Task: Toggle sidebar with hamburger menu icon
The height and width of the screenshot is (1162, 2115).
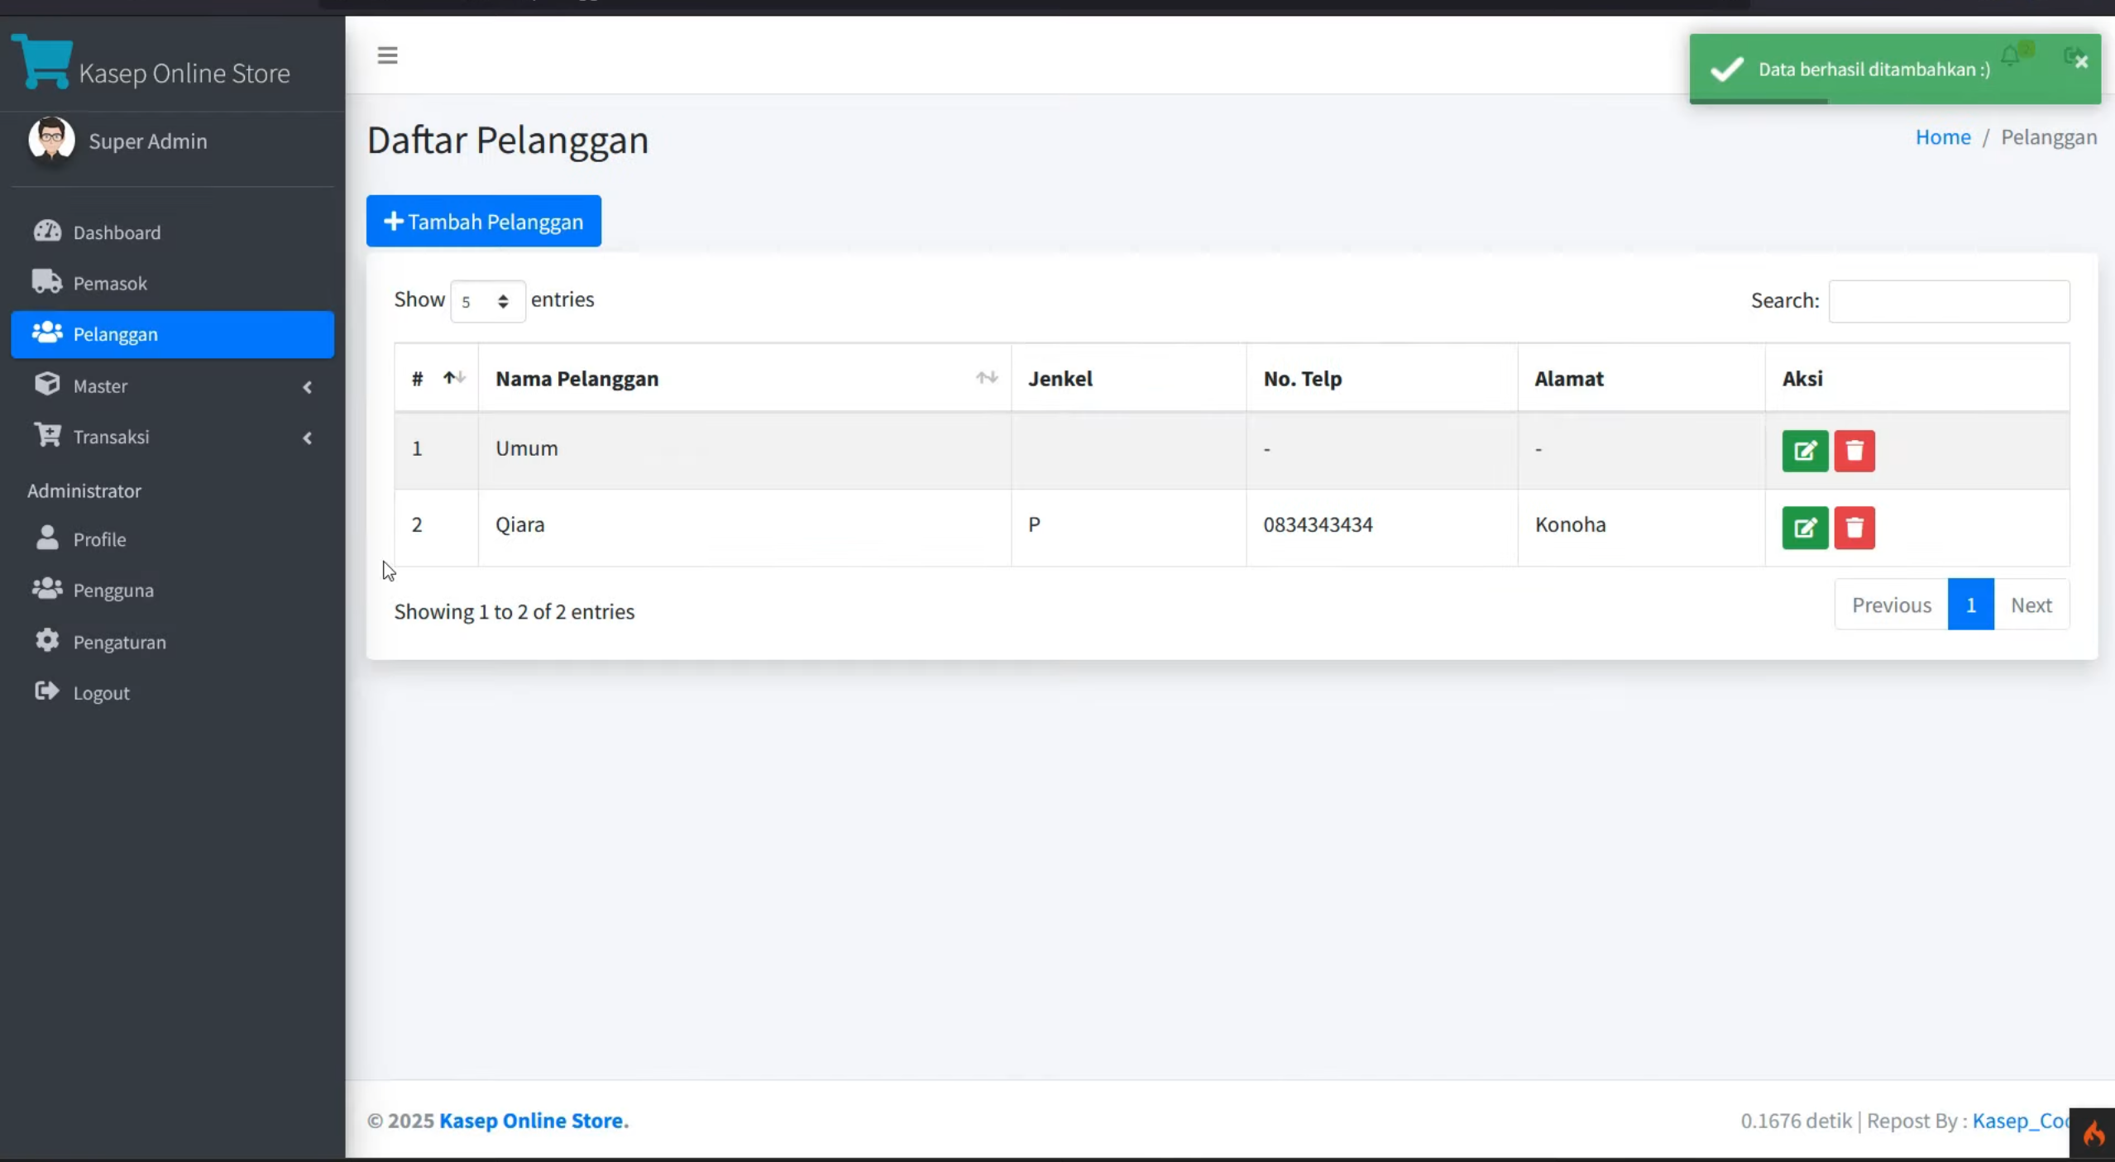Action: (387, 55)
